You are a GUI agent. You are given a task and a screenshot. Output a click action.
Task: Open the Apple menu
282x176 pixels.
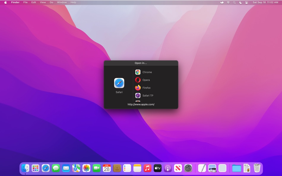pos(5,2)
